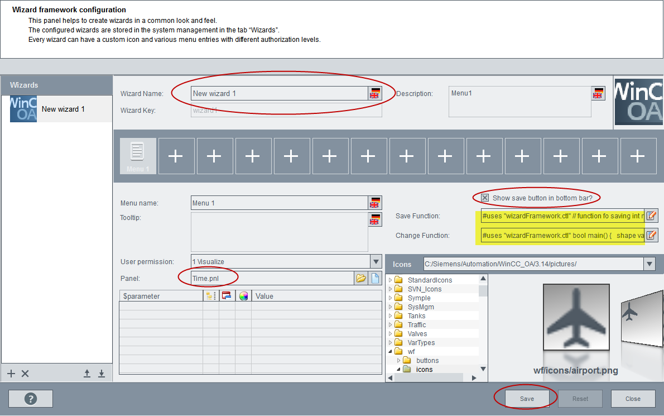Toggle 'Show save button in bottom bar' checkbox
Image resolution: width=664 pixels, height=416 pixels.
click(x=485, y=198)
